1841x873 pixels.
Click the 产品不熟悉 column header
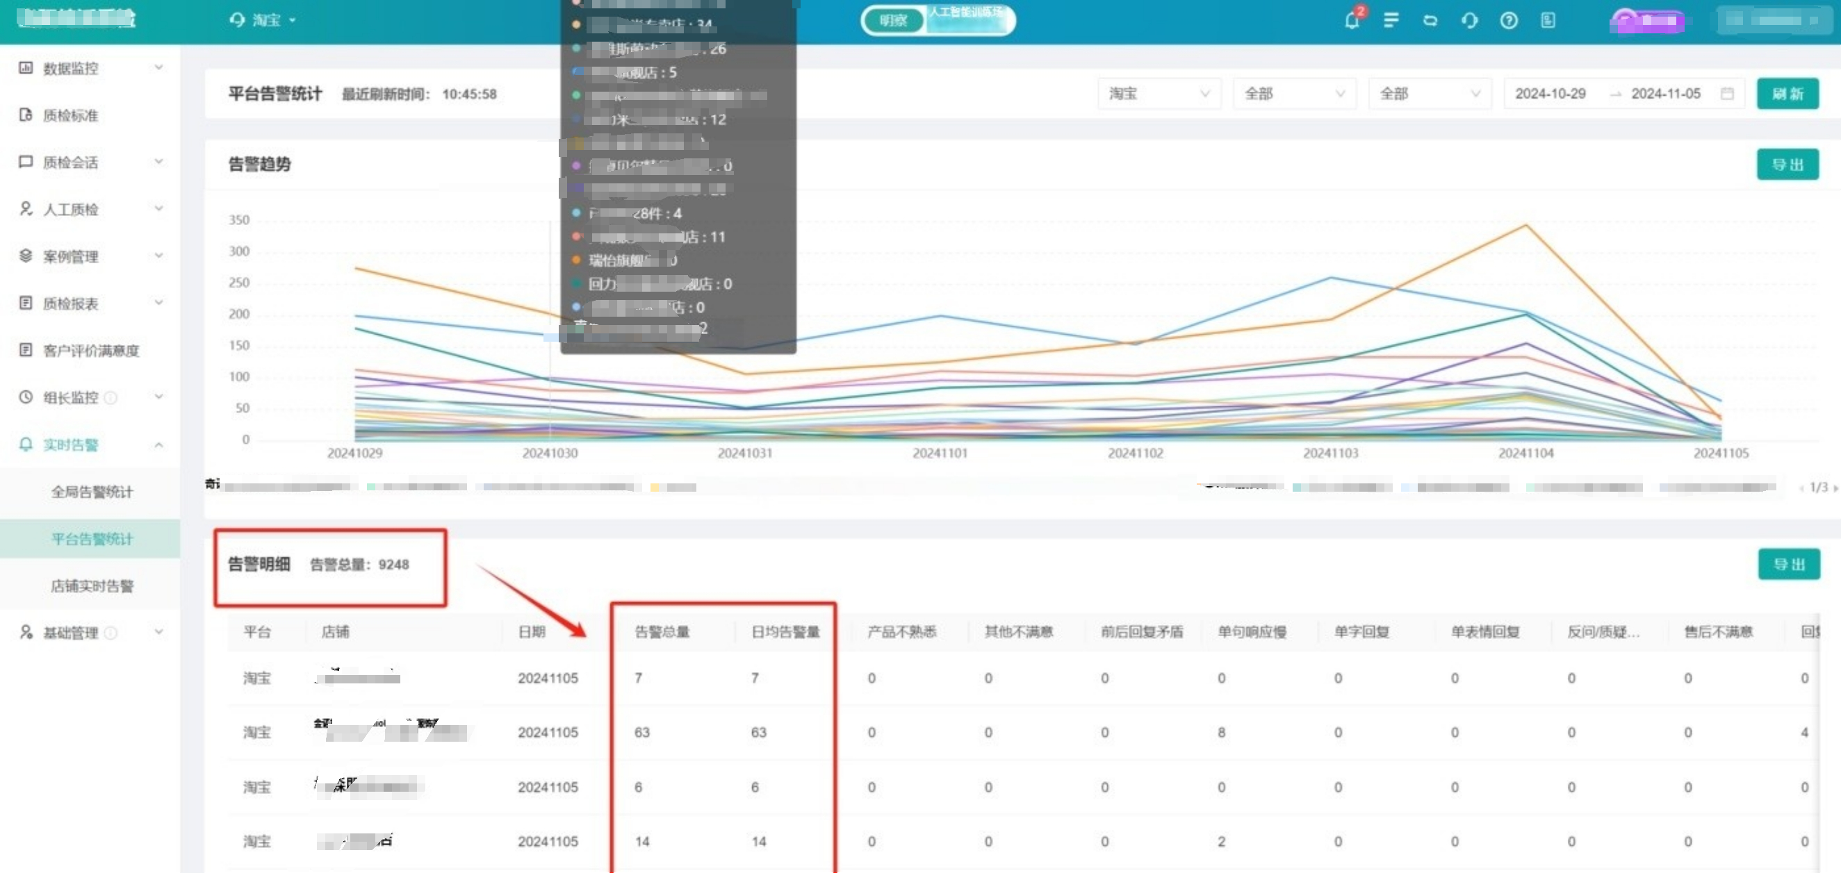pyautogui.click(x=902, y=631)
